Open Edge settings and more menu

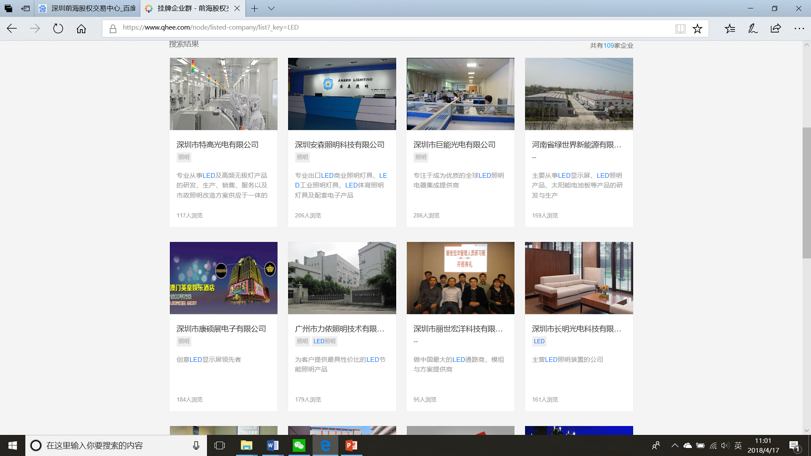[799, 29]
